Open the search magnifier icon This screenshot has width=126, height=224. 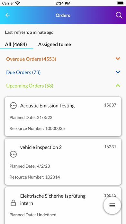coord(119,15)
